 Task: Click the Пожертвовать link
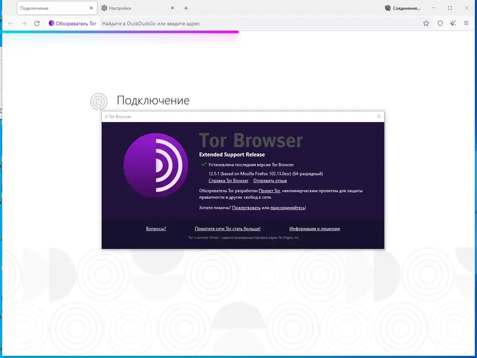(x=246, y=208)
